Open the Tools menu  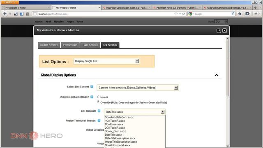pos(80,22)
